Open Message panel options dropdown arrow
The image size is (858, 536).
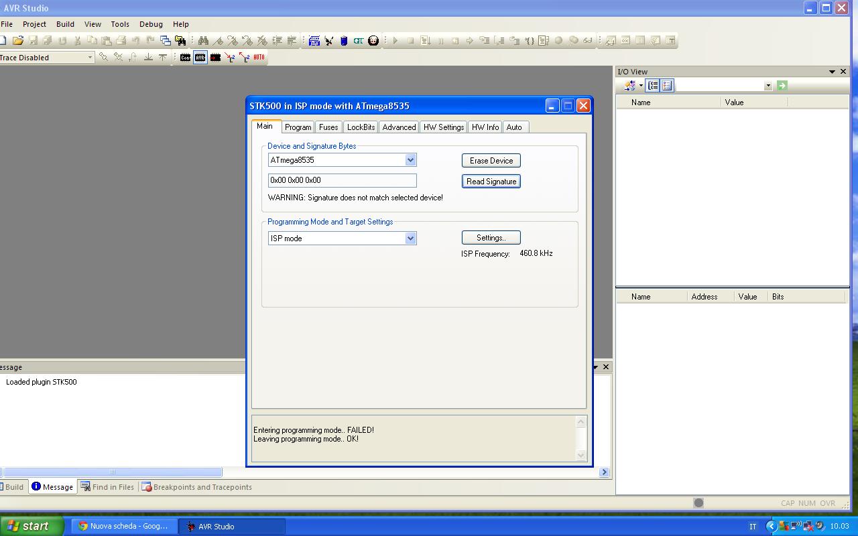pos(595,367)
